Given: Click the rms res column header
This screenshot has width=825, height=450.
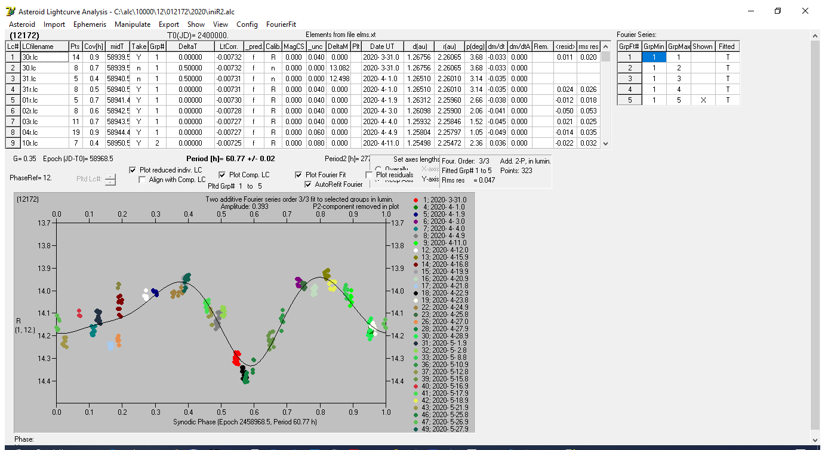Looking at the screenshot, I should [589, 46].
